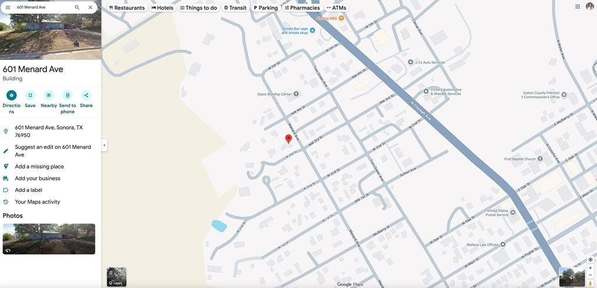The height and width of the screenshot is (288, 597).
Task: Open Google apps grid
Action: click(578, 6)
